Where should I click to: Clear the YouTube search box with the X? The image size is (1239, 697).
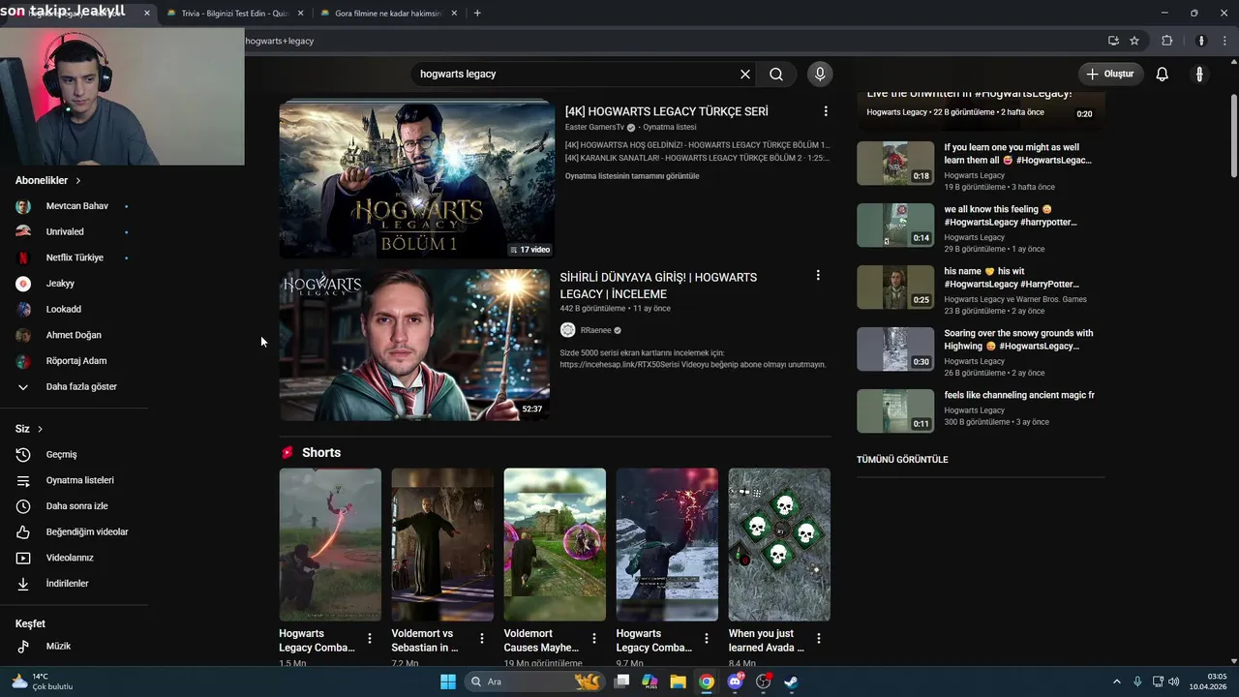745,74
